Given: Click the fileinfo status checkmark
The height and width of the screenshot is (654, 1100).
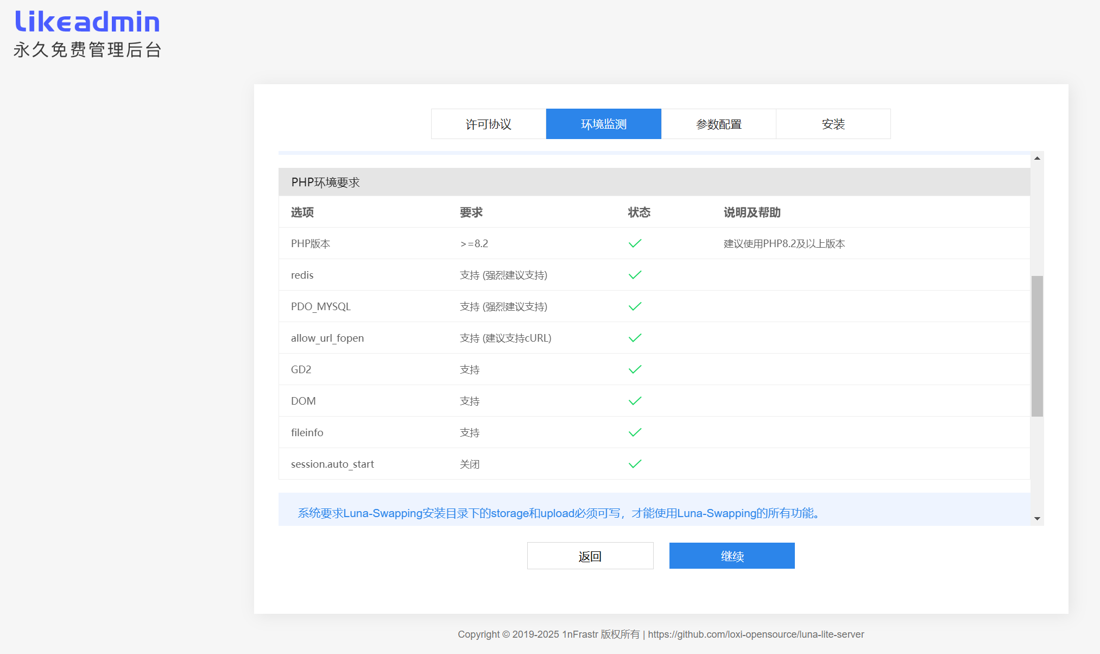Looking at the screenshot, I should coord(635,432).
